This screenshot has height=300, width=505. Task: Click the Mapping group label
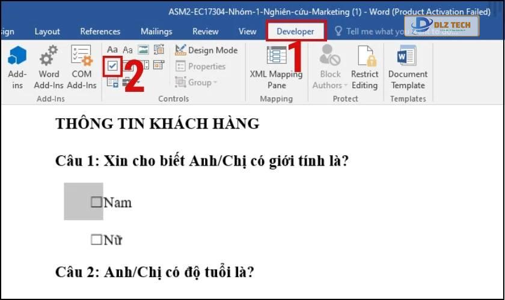tap(277, 99)
